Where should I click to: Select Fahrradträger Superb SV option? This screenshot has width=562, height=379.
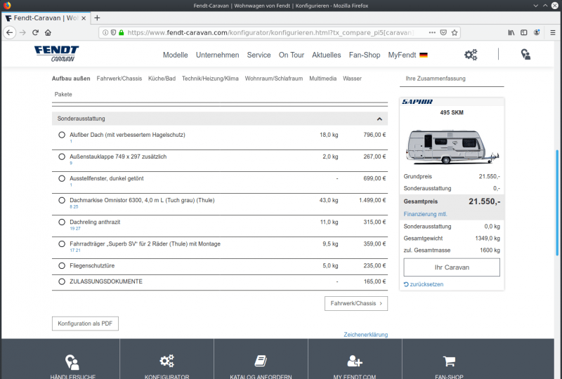coord(62,244)
